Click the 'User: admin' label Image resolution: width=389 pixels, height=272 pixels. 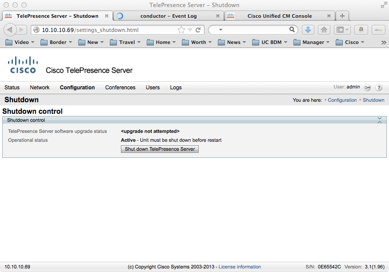(347, 87)
